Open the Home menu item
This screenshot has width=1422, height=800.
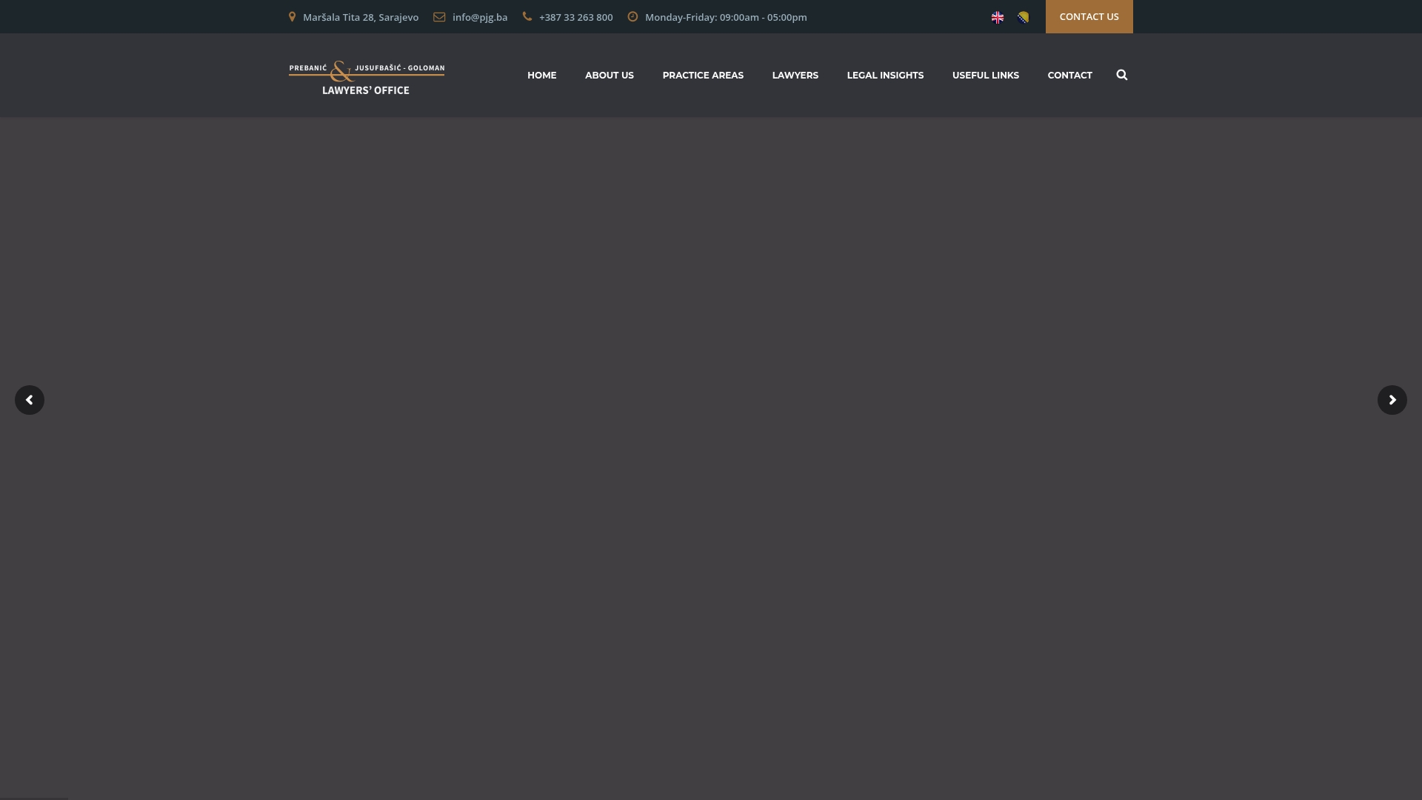(542, 75)
